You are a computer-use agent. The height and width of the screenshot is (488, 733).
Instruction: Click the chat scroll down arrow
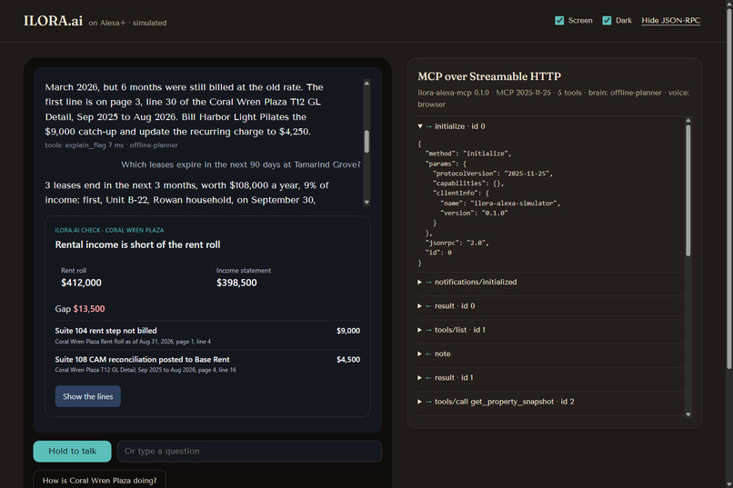[366, 203]
